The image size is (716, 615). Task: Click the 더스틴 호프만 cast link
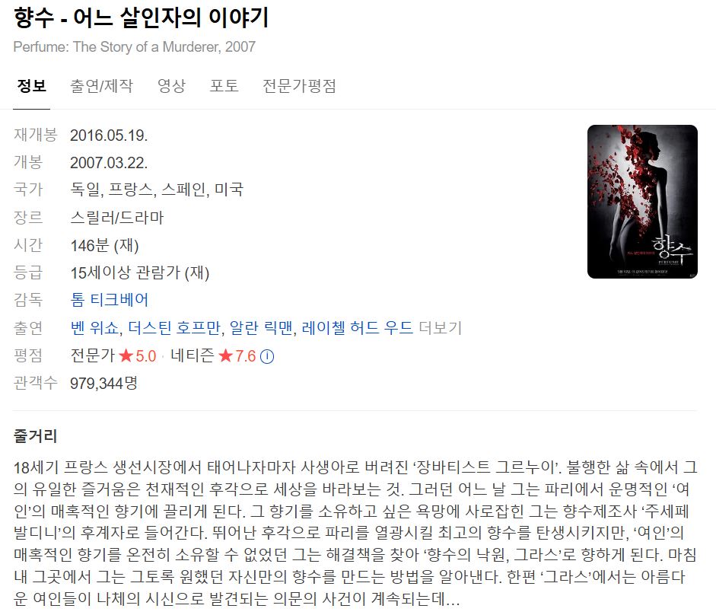pos(174,327)
